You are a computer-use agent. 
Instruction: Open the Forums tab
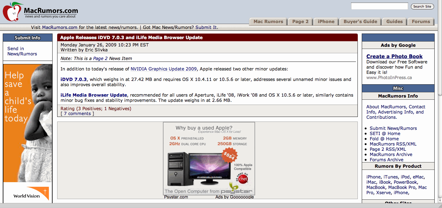(x=421, y=22)
